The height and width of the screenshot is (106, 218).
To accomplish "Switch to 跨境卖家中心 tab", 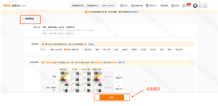I will (93, 6).
